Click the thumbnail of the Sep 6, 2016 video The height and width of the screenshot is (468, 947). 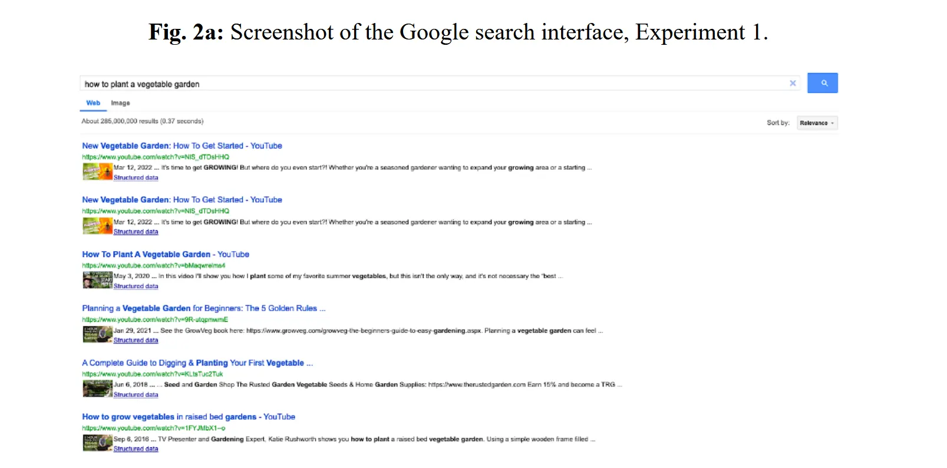tap(97, 443)
